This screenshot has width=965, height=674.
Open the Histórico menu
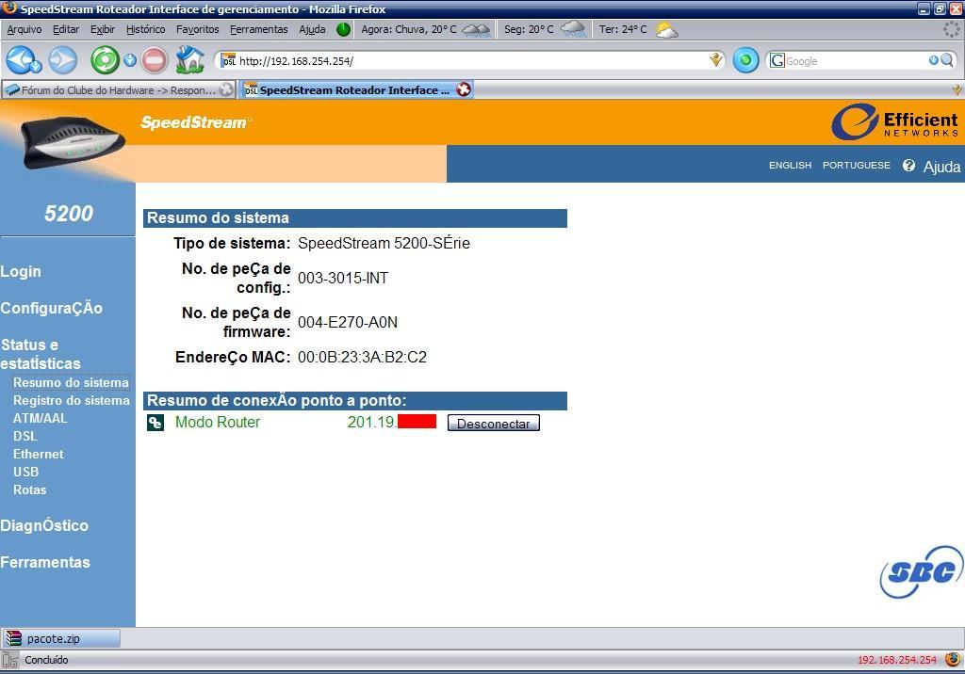point(146,29)
